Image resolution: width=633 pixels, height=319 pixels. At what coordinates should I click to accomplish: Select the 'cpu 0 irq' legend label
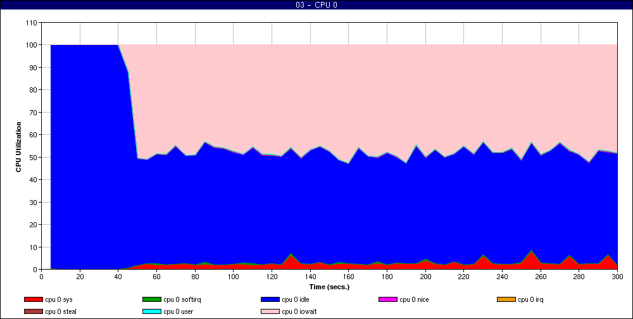point(531,299)
